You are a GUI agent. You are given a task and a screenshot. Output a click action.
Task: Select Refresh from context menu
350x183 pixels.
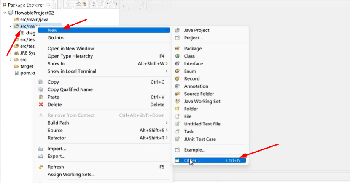[x=56, y=167]
